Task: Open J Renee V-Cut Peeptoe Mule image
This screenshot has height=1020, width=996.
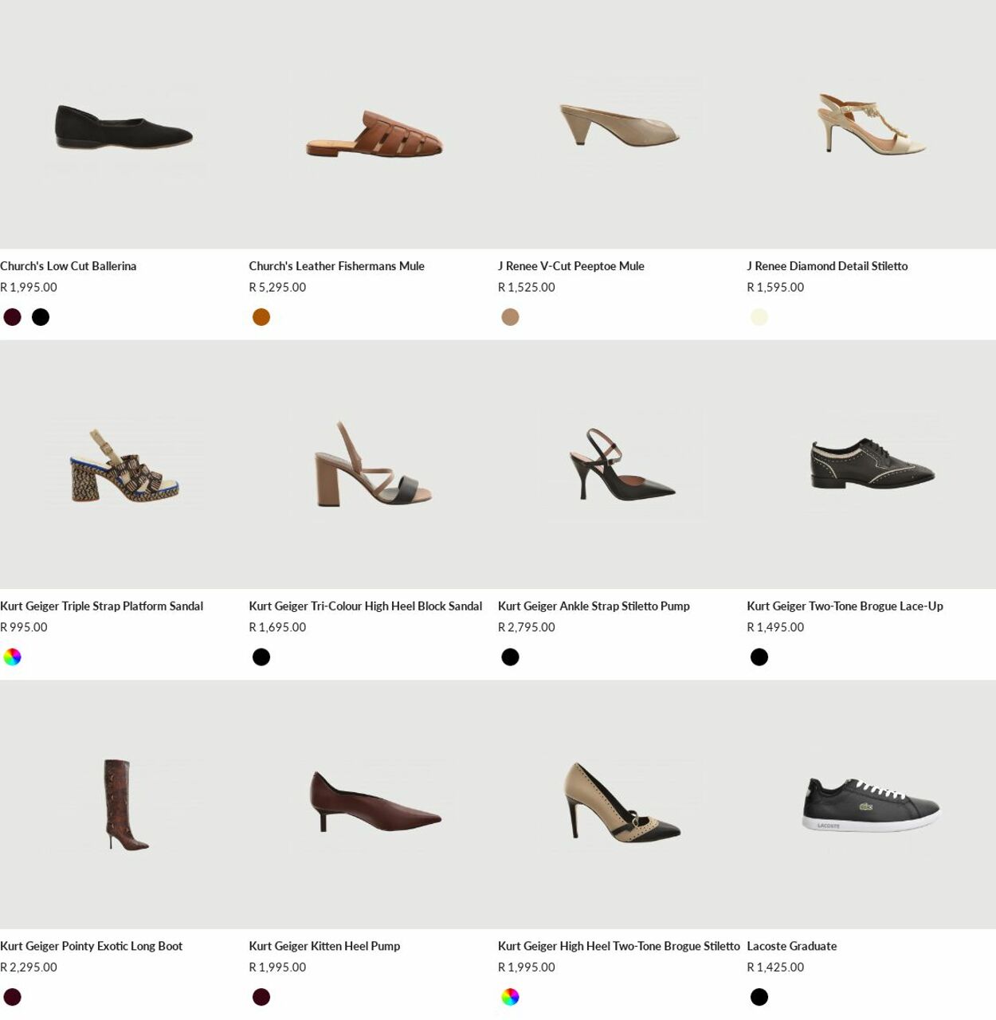Action: coord(622,124)
